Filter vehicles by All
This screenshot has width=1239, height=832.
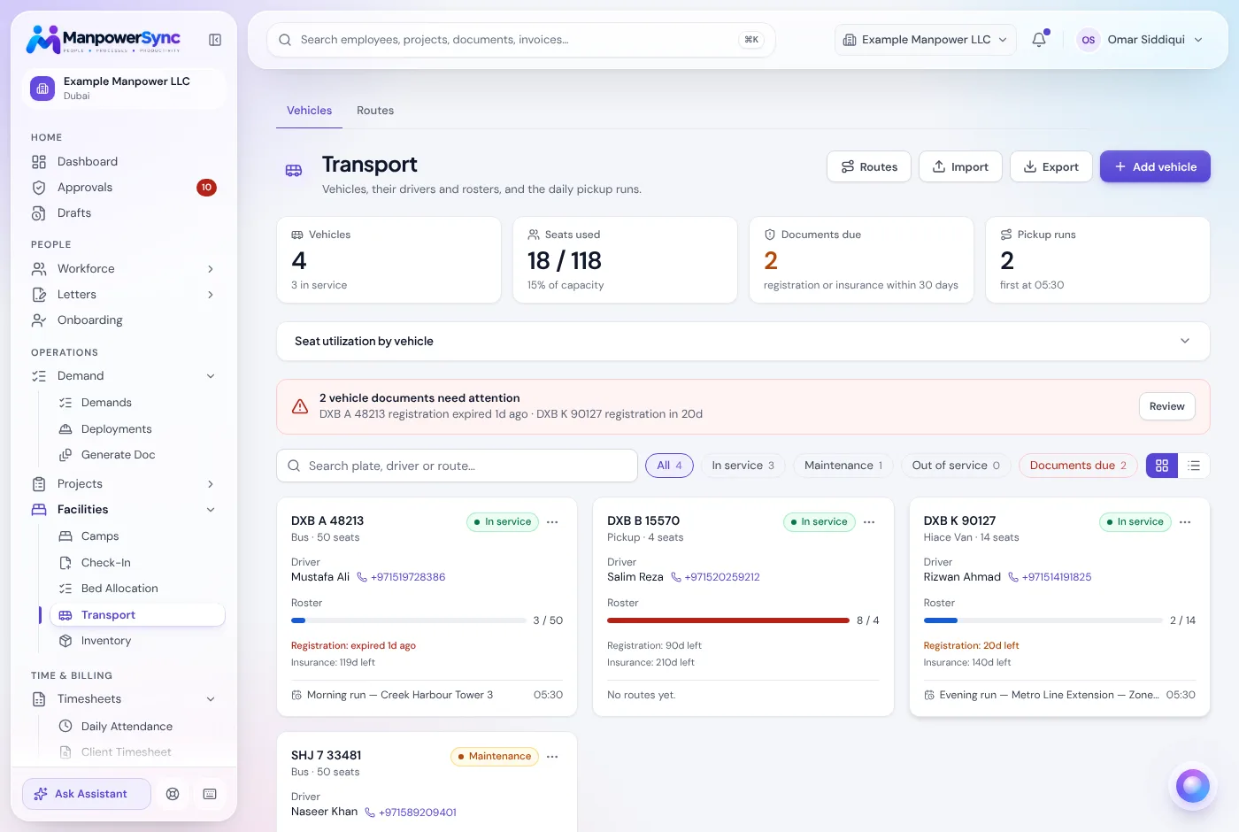[669, 466]
